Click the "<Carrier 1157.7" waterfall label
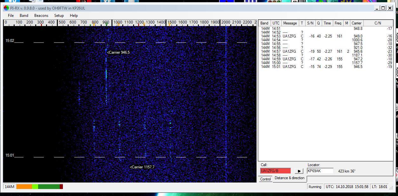The width and height of the screenshot is (398, 196). point(142,167)
